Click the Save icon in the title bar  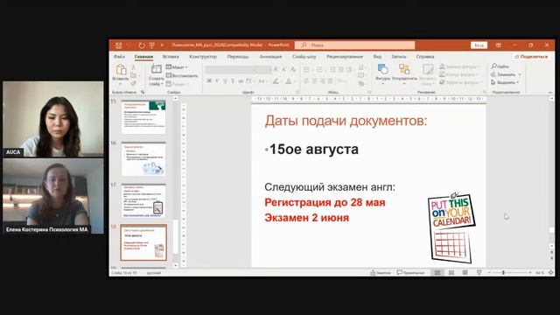pyautogui.click(x=119, y=45)
